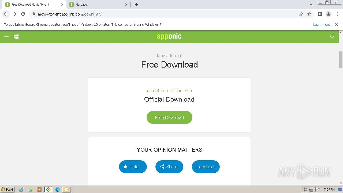343x193 pixels.
Task: Open the site search magnifier icon
Action: 332,37
